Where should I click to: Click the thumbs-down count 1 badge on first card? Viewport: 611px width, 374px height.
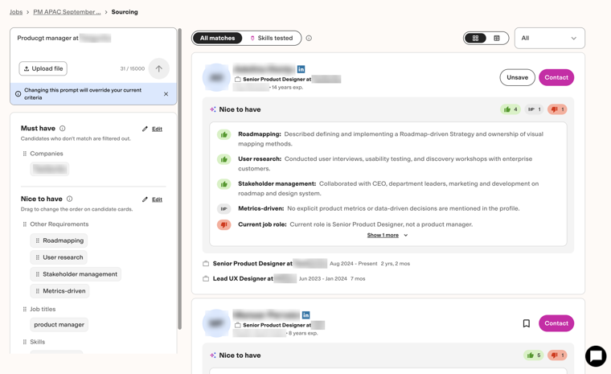557,109
